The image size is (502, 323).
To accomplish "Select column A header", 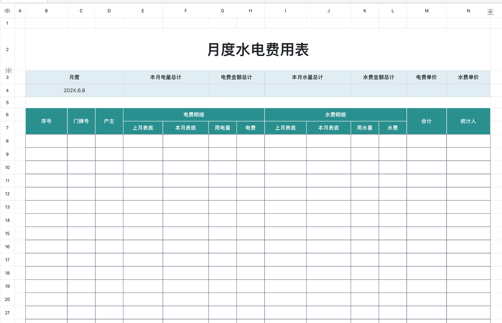I will click(x=20, y=11).
